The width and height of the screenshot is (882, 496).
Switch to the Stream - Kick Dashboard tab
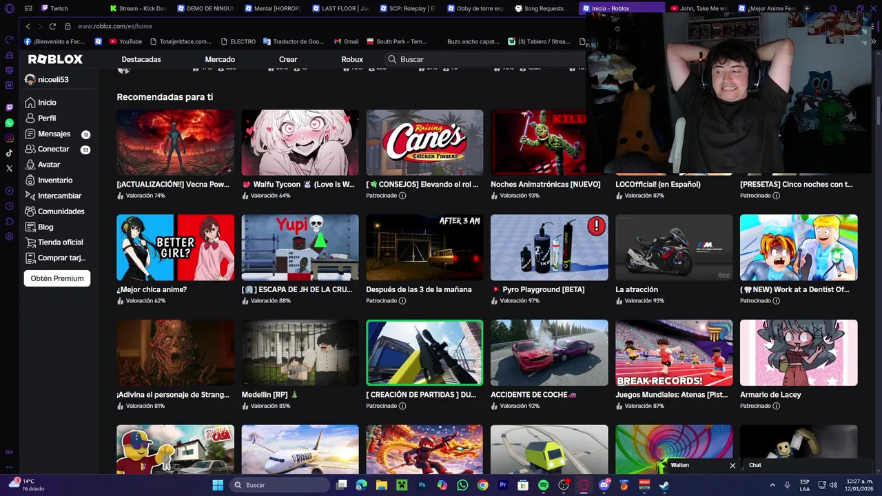point(138,8)
